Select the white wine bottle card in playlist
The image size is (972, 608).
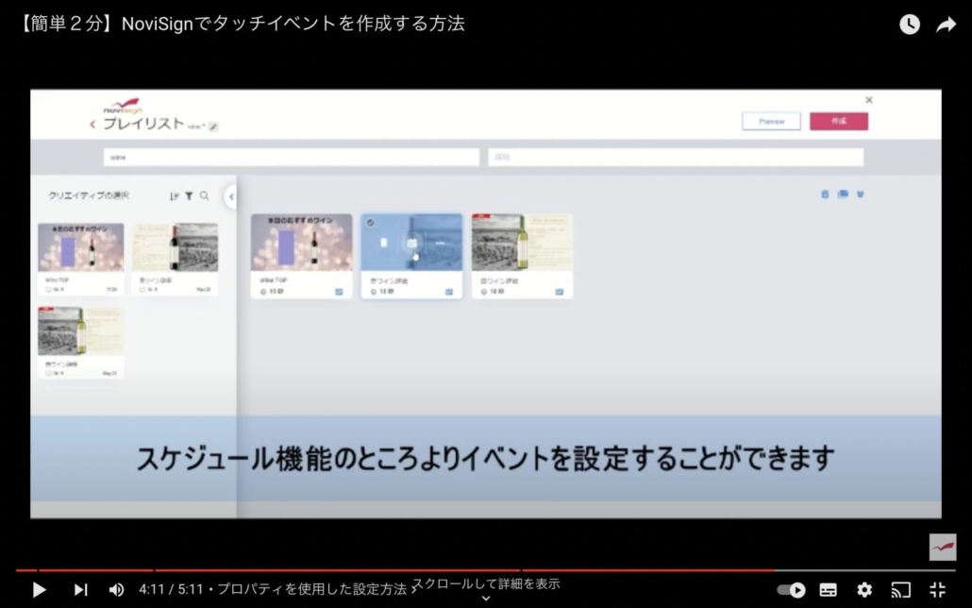(x=522, y=256)
